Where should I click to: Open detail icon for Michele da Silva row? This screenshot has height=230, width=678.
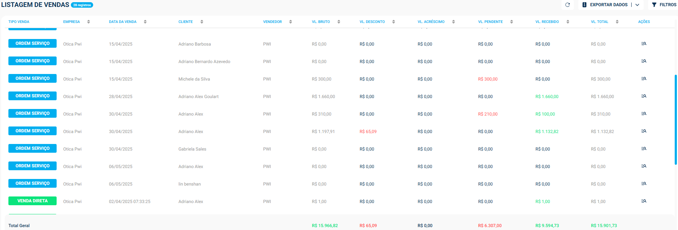point(644,79)
